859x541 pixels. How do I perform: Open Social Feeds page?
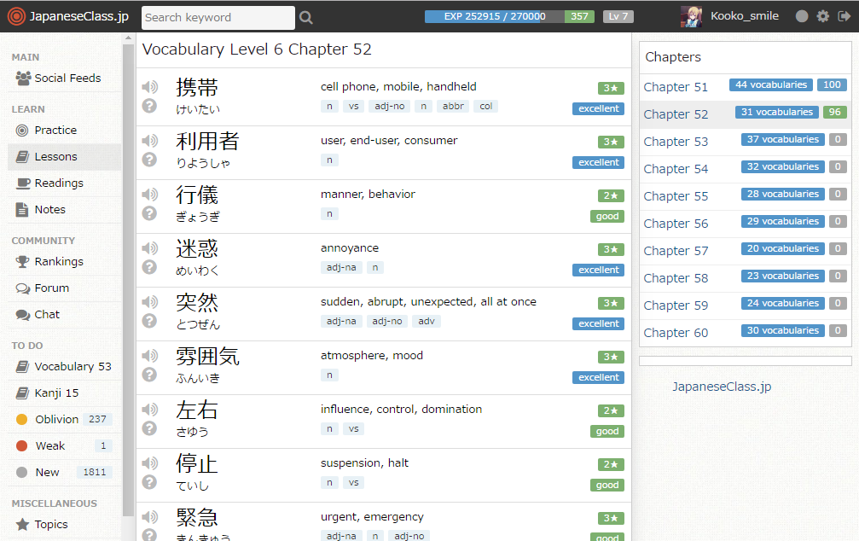[67, 79]
